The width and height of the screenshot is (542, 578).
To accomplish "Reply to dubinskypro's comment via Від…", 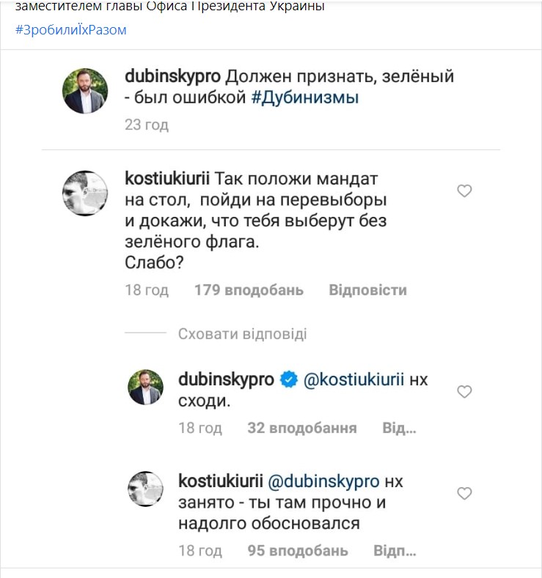I will click(x=399, y=428).
